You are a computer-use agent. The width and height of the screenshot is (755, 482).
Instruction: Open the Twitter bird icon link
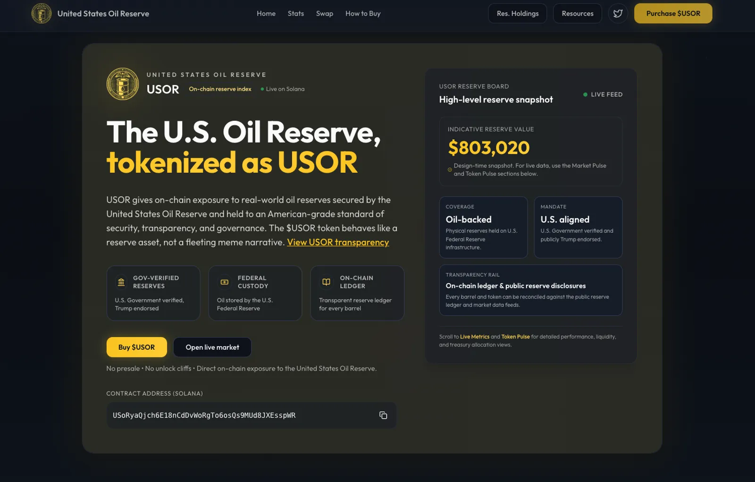618,13
